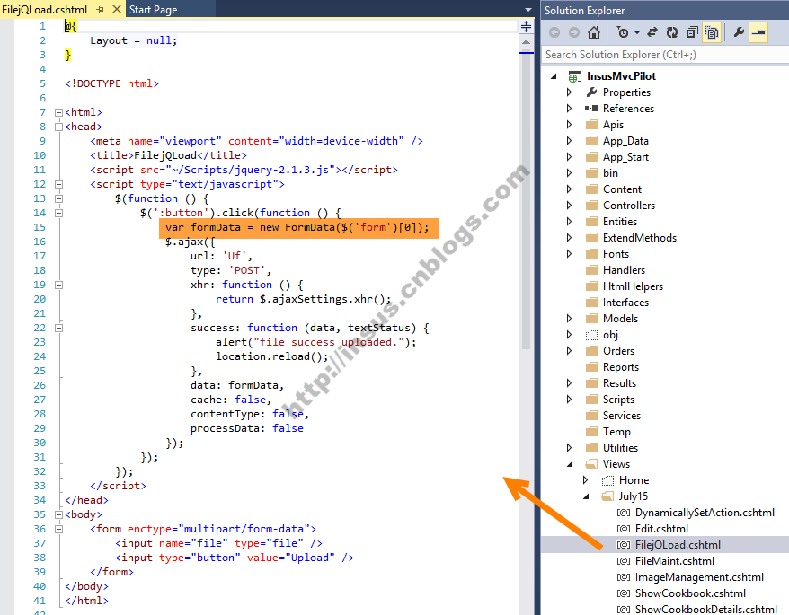Click the References node icon

[x=591, y=108]
